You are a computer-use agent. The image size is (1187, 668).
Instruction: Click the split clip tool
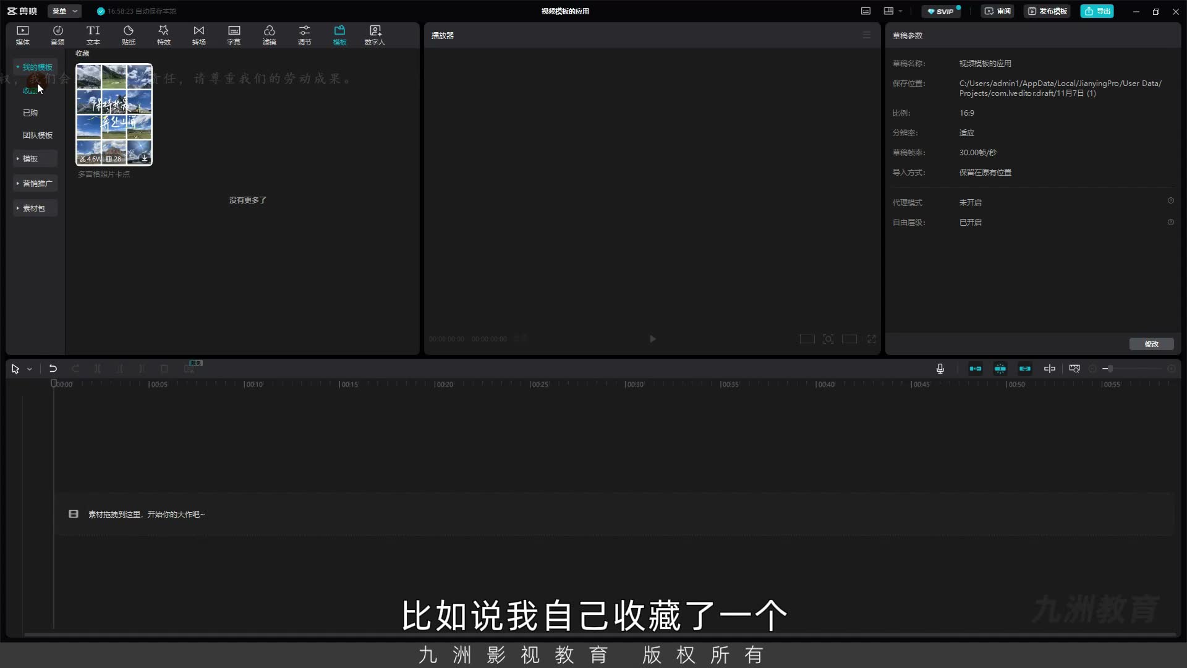tap(98, 369)
